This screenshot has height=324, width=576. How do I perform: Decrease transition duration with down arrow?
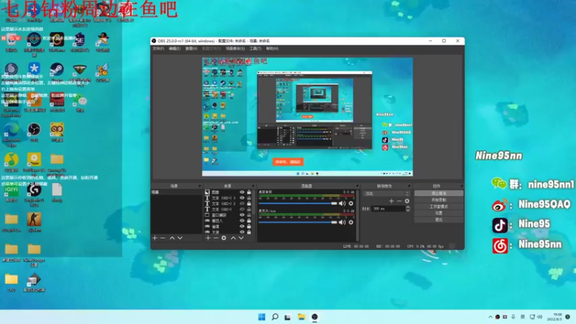point(408,210)
